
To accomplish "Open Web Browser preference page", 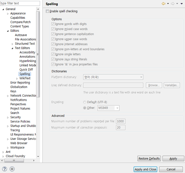I will click(x=19, y=143).
